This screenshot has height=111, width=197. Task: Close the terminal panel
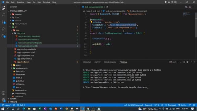click(x=194, y=62)
